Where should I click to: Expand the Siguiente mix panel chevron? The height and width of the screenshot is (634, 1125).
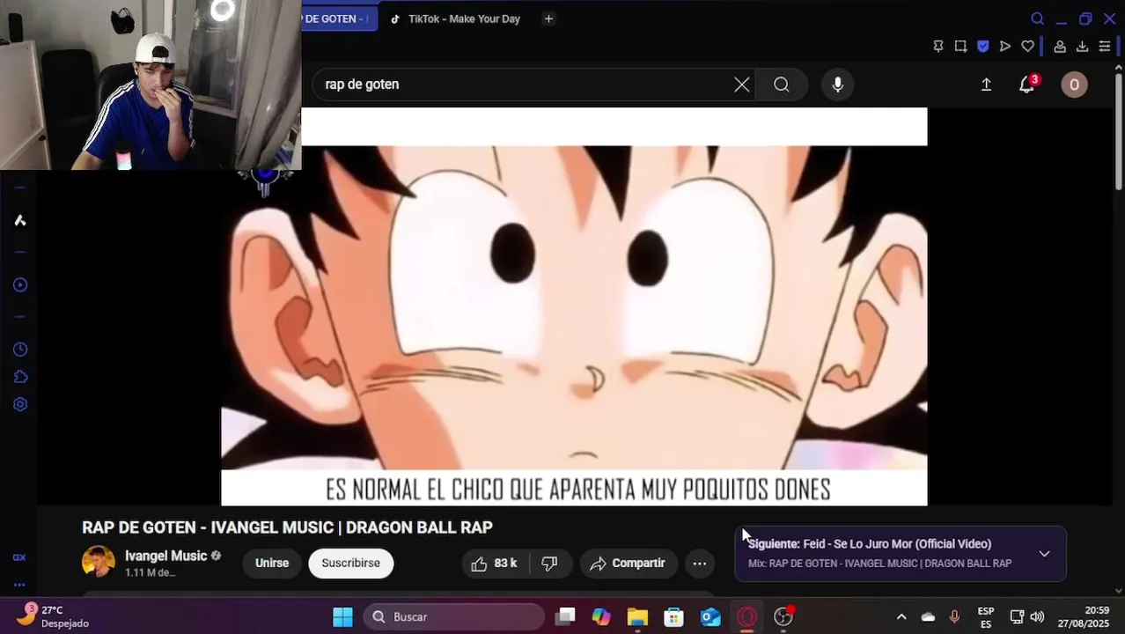[1044, 554]
